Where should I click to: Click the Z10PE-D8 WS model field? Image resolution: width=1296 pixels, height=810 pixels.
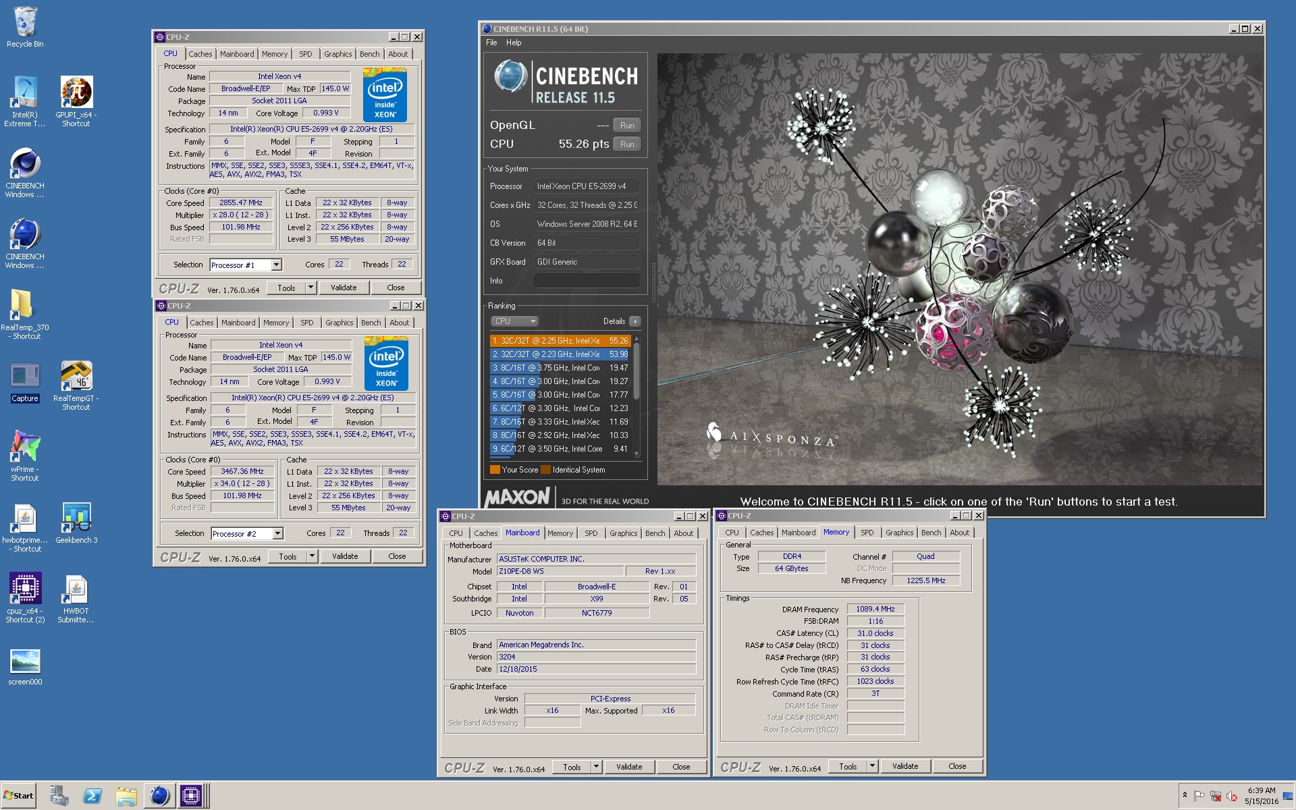pyautogui.click(x=560, y=571)
